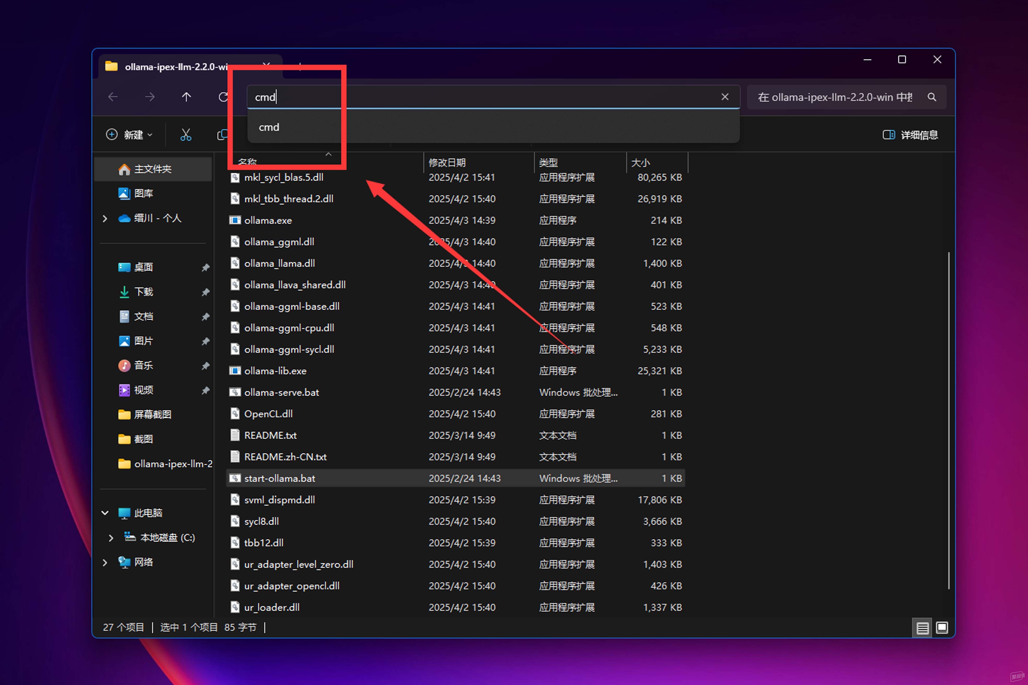Select the ur_adapter_opencl.dll file
The image size is (1028, 685).
[x=455, y=585]
